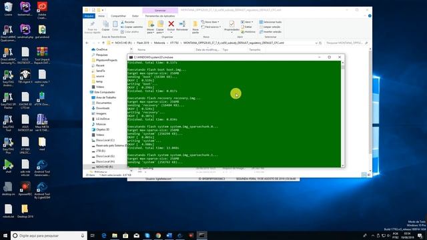Select NOVO HD (R:) in navigation pane
This screenshot has height=240, width=427.
(x=104, y=167)
